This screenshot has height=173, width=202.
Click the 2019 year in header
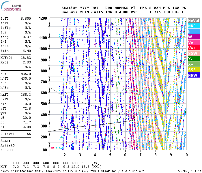(x=85, y=12)
